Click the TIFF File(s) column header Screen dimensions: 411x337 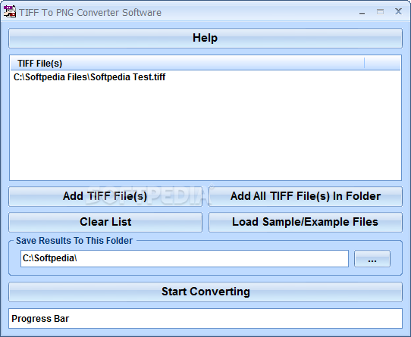[187, 64]
